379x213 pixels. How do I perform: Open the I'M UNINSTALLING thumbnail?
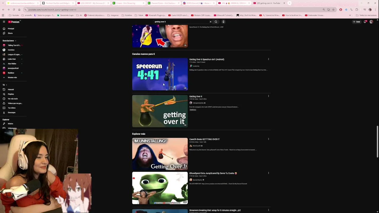(x=160, y=154)
